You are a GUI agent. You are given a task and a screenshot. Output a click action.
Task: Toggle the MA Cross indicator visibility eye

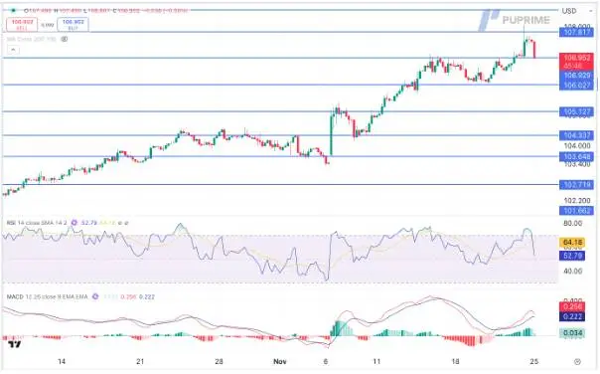click(65, 39)
